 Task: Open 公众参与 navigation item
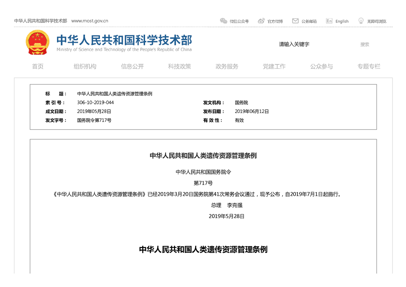[x=322, y=66]
